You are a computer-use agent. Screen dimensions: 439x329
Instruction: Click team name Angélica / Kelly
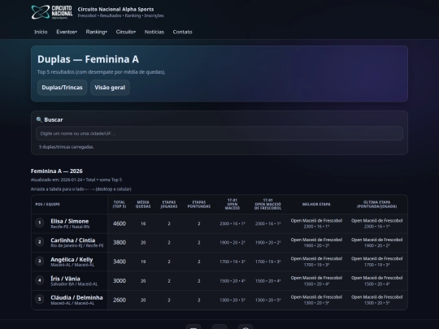(x=72, y=259)
